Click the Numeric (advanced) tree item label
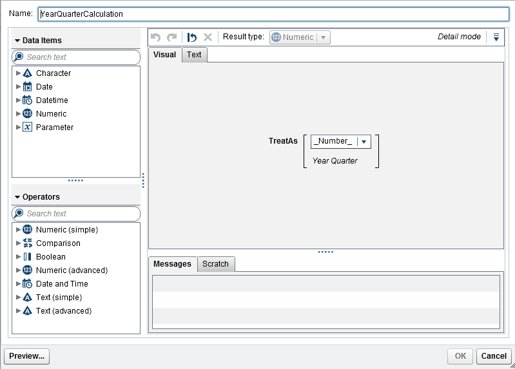This screenshot has height=369, width=515. tap(72, 270)
